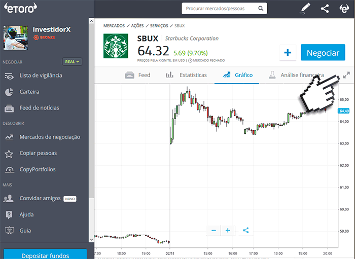Expand chart to fullscreen

coord(346,75)
